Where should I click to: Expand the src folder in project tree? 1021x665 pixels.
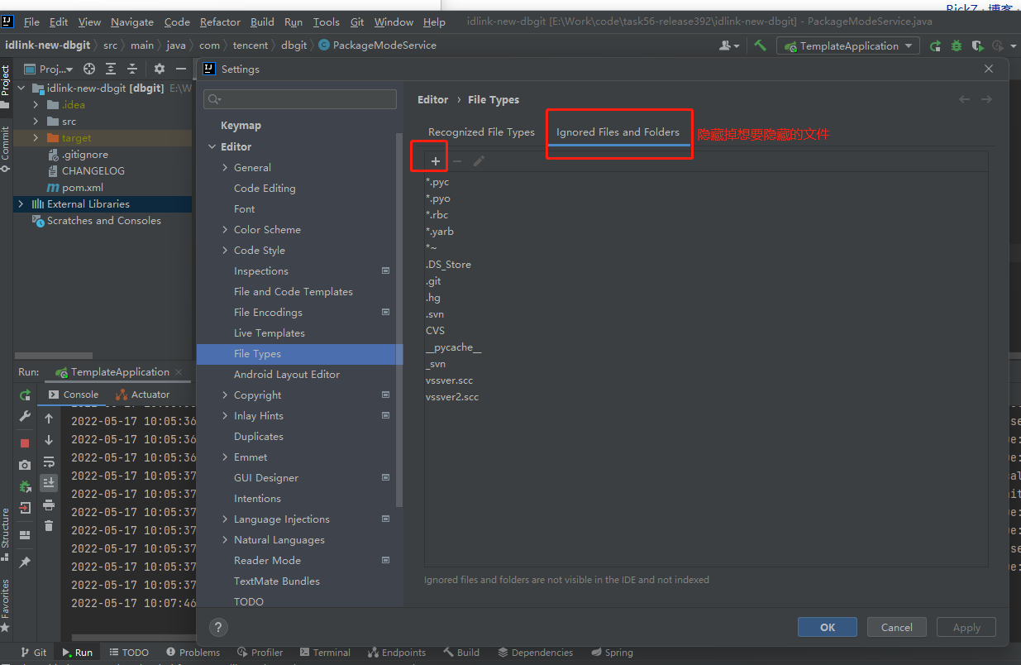(36, 122)
